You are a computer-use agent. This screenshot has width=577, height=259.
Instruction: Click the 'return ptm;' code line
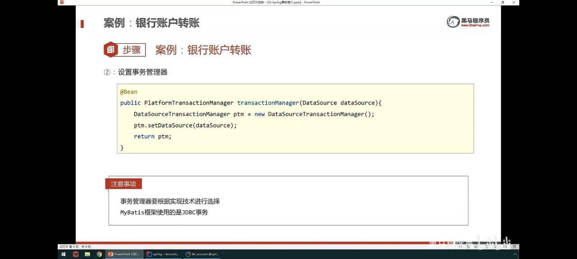[x=153, y=136]
